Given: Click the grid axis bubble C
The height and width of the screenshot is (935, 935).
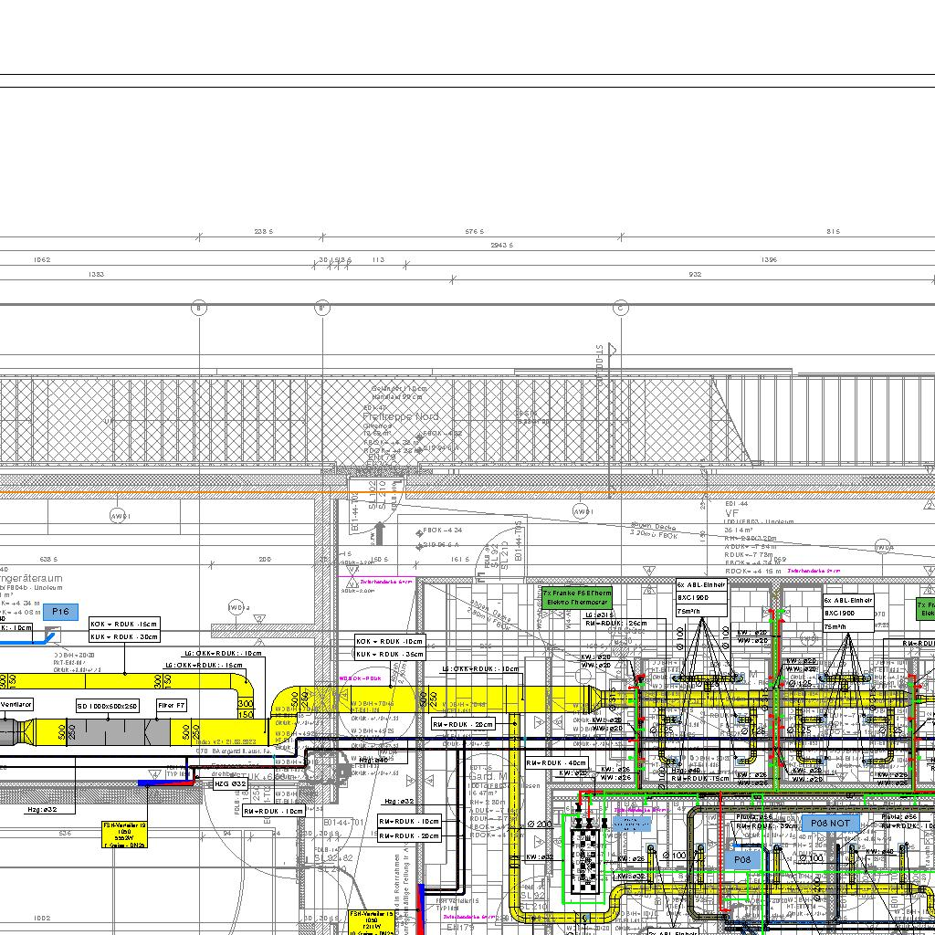Looking at the screenshot, I should pyautogui.click(x=620, y=309).
